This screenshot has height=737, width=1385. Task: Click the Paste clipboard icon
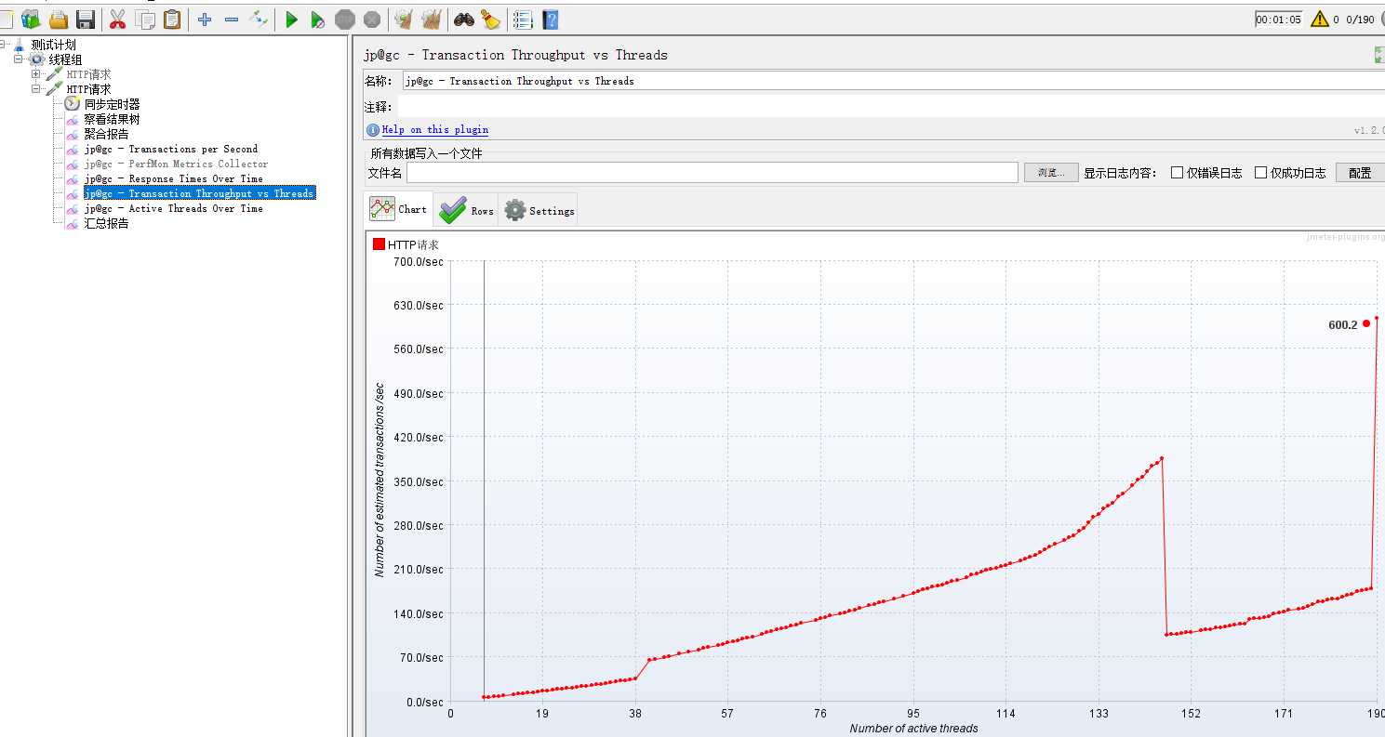172,19
